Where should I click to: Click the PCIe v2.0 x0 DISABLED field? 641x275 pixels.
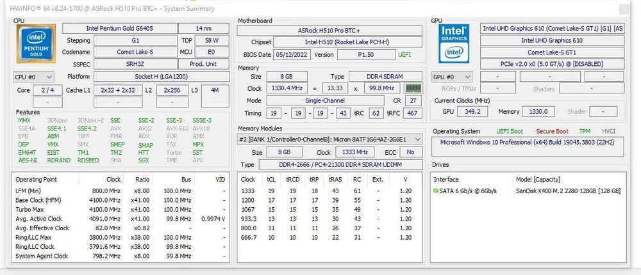[x=552, y=64]
